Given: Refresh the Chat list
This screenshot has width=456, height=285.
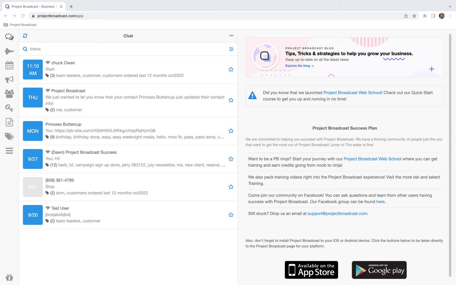Looking at the screenshot, I should click(25, 36).
